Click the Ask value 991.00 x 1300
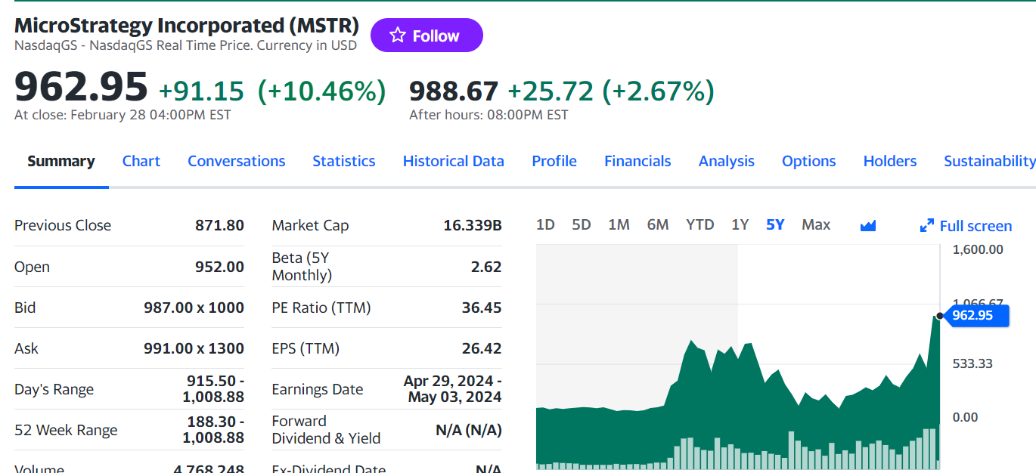The width and height of the screenshot is (1036, 473). (x=194, y=348)
